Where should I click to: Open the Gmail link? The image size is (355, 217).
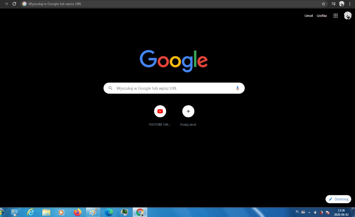[308, 16]
